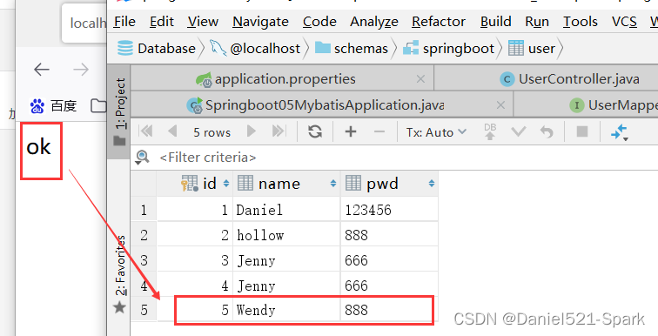Close the application.properties tab

coord(420,79)
